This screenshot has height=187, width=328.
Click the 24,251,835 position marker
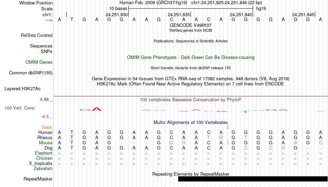coord(179,14)
